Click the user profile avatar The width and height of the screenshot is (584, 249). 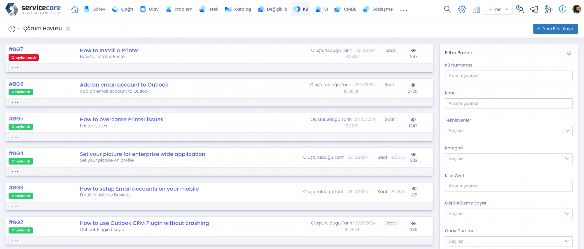(x=576, y=9)
